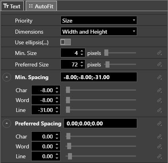Click the Preferred Spacing combined value field
The width and height of the screenshot is (168, 163).
[x=100, y=123]
